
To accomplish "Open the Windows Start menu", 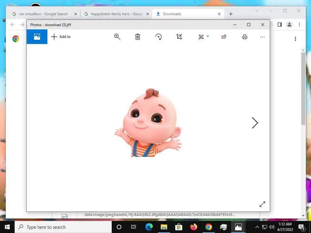I will (x=7, y=227).
